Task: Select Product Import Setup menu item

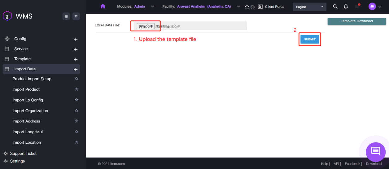Action: point(32,79)
